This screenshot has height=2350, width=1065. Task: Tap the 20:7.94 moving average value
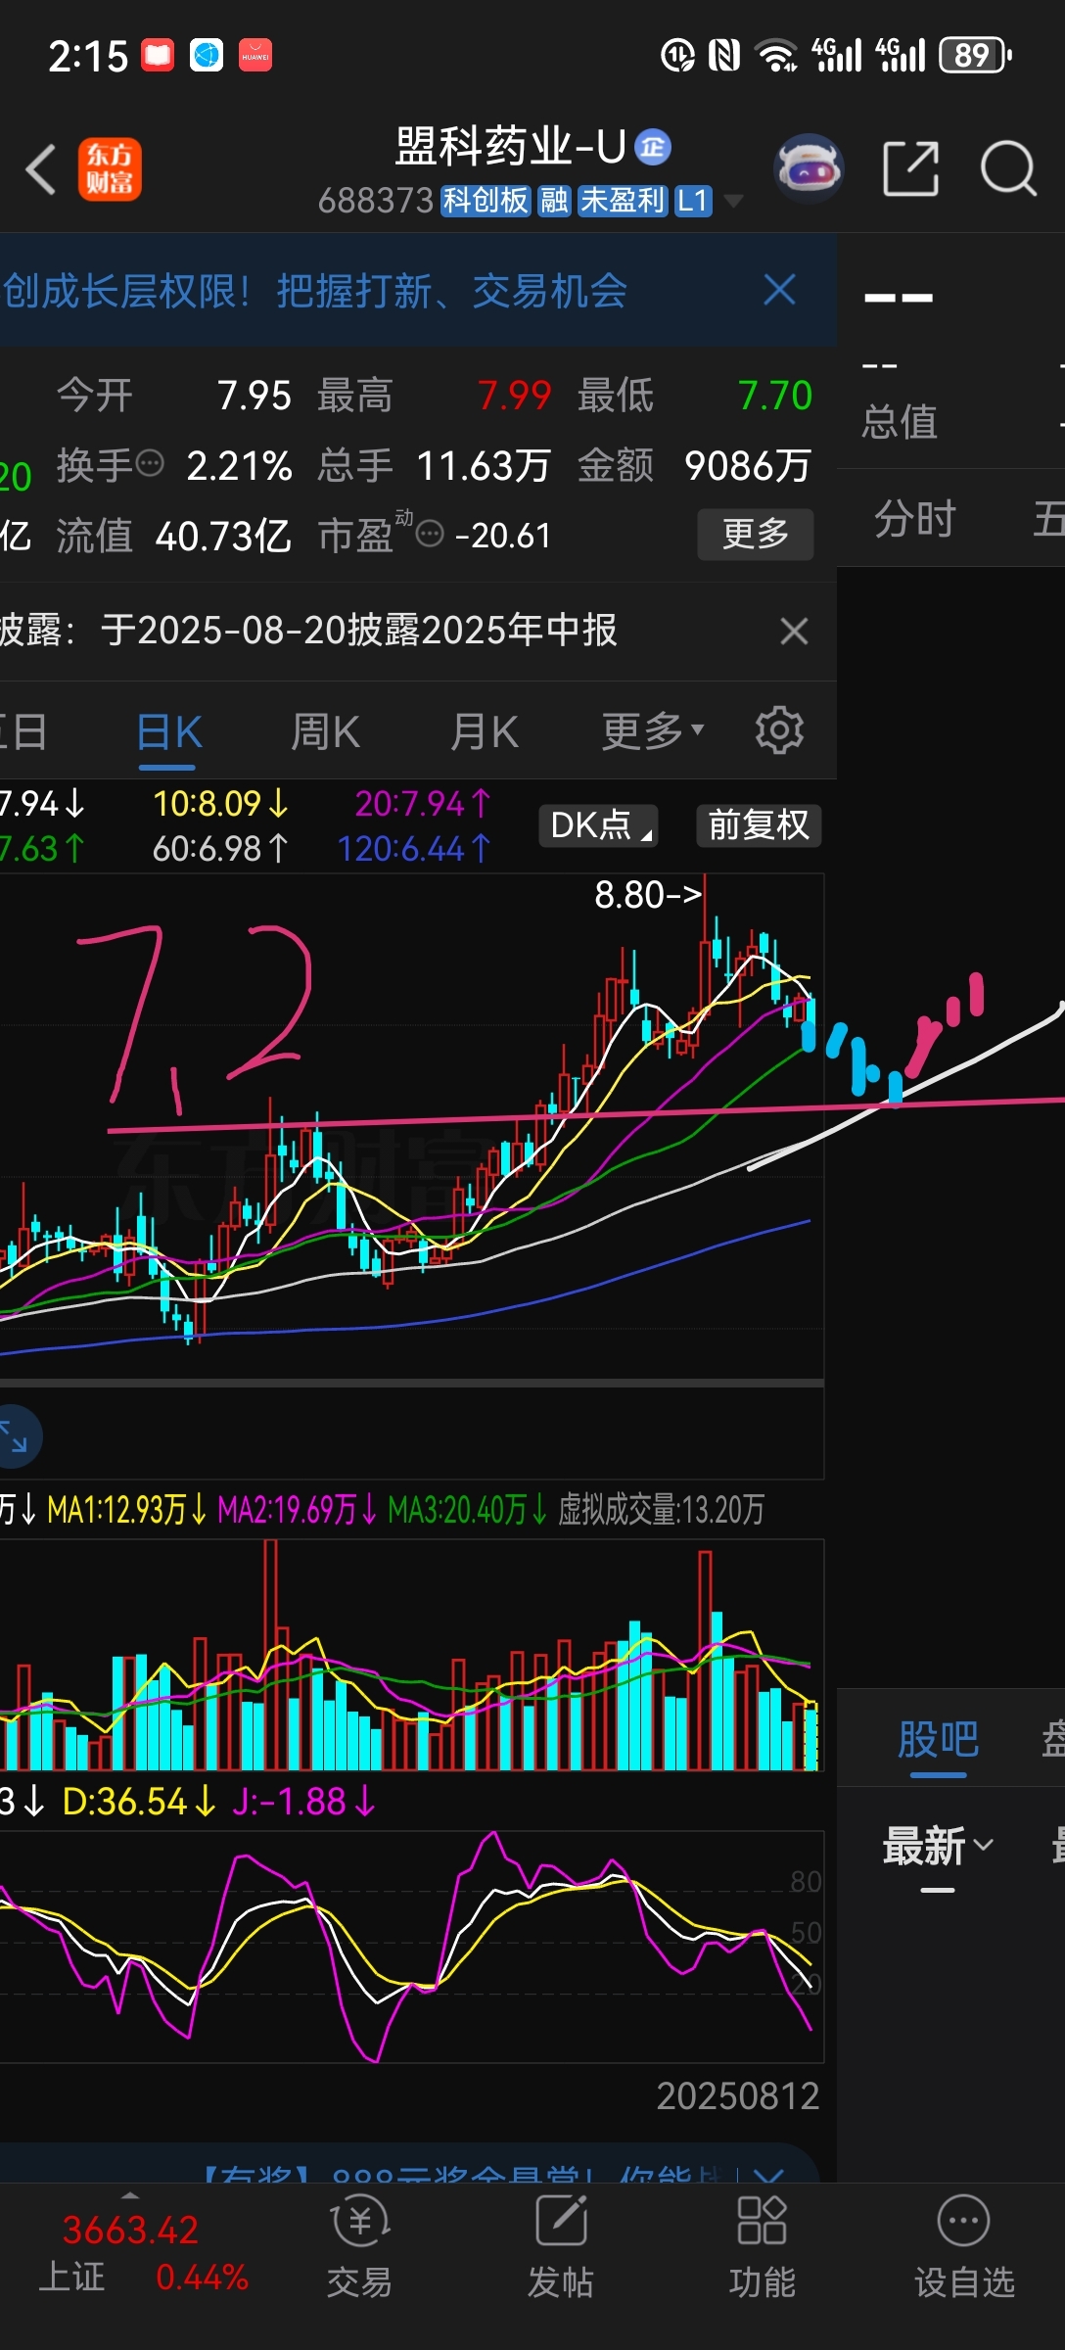tap(422, 804)
